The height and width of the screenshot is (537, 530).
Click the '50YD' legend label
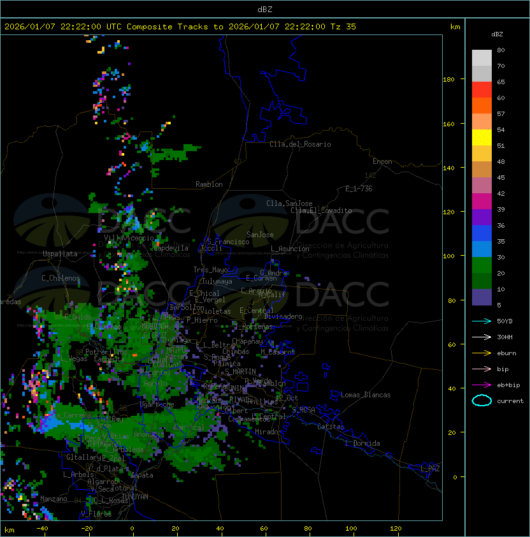pos(505,321)
